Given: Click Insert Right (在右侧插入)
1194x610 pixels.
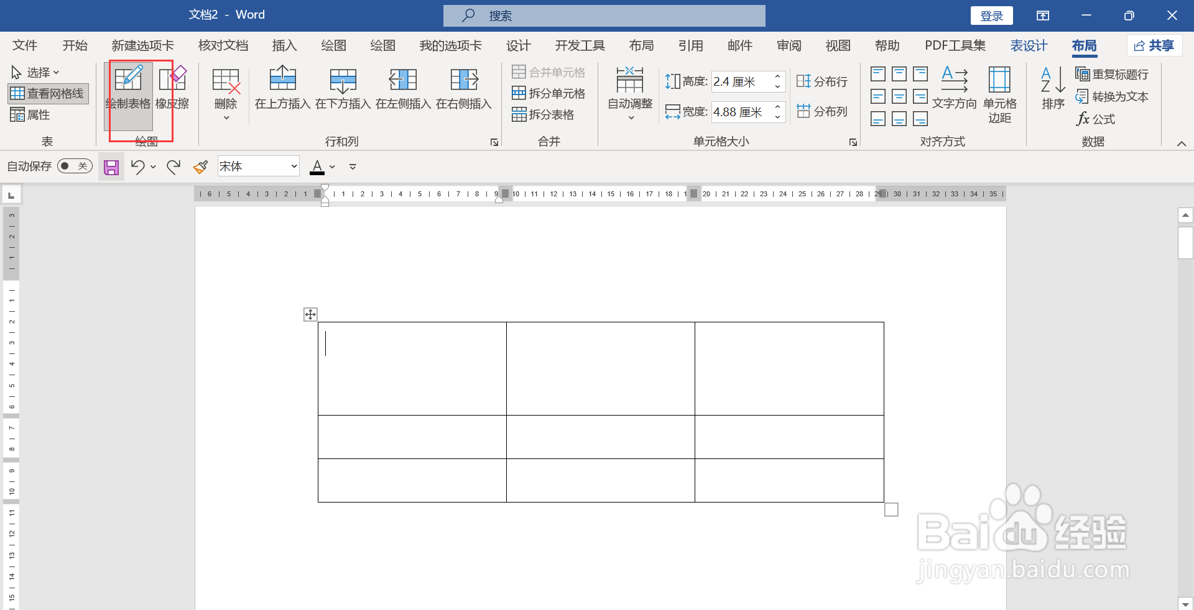Looking at the screenshot, I should pyautogui.click(x=464, y=88).
